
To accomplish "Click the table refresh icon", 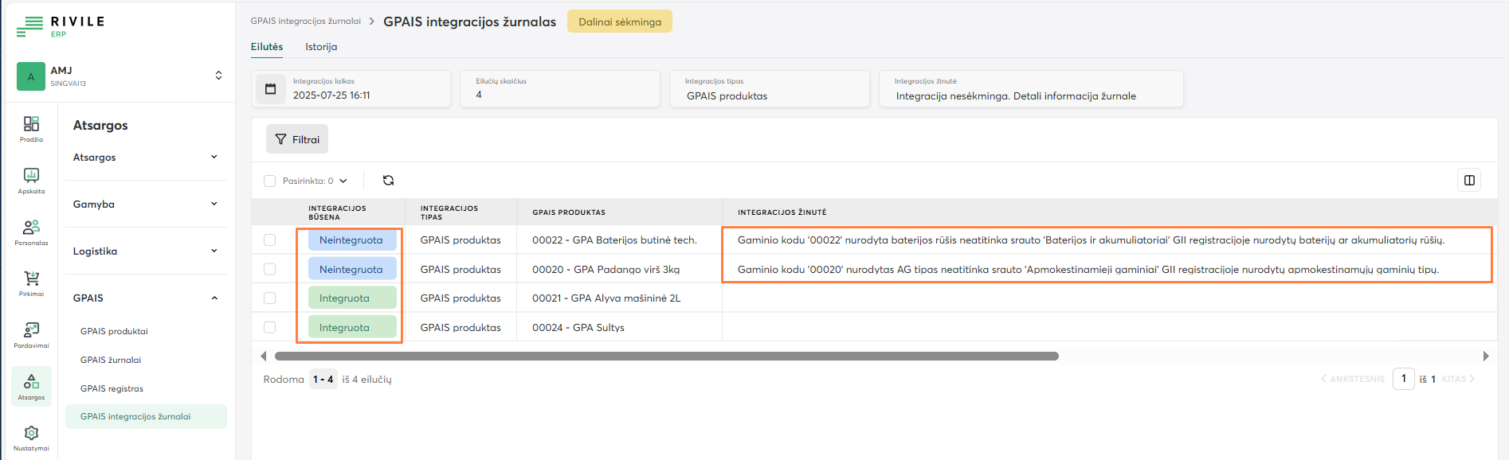I will tap(388, 181).
